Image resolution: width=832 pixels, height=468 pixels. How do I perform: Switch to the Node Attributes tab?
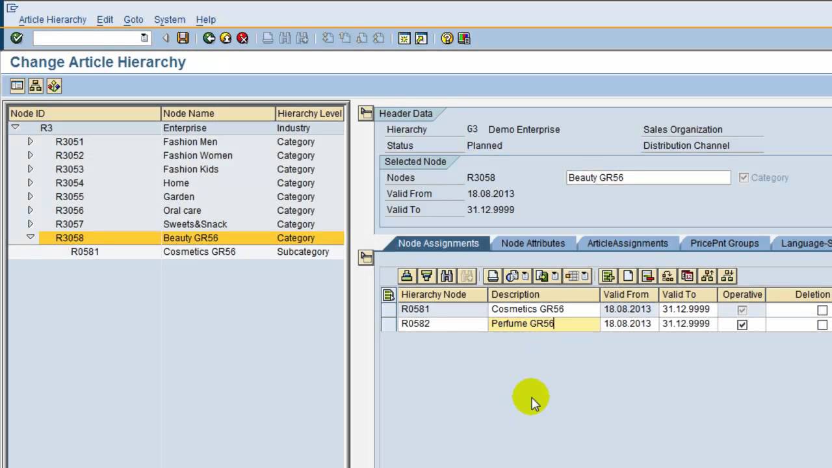[x=533, y=243]
